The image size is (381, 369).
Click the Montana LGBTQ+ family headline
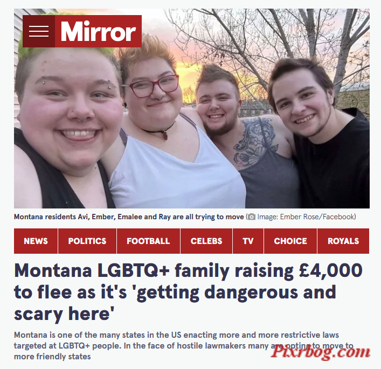(188, 292)
